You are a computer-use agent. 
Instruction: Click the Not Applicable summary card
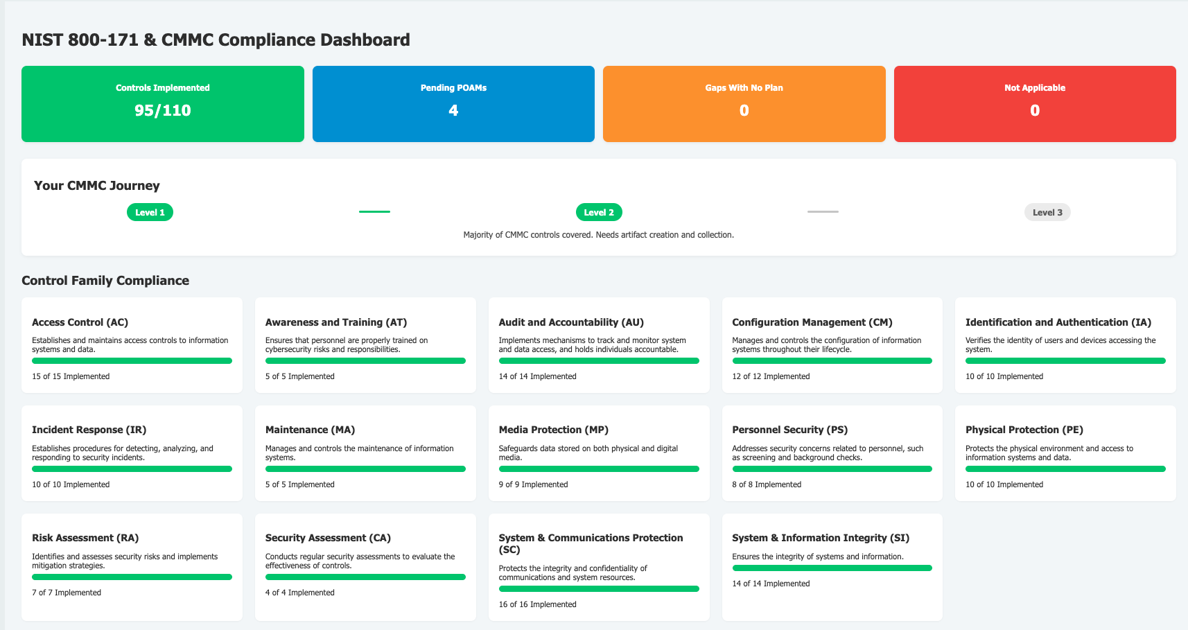pyautogui.click(x=1035, y=104)
